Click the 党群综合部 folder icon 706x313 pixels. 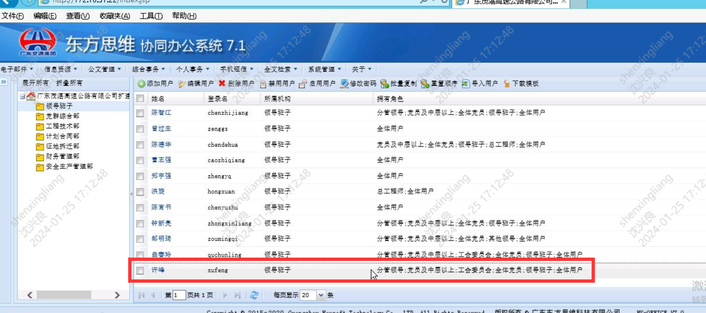coord(40,116)
